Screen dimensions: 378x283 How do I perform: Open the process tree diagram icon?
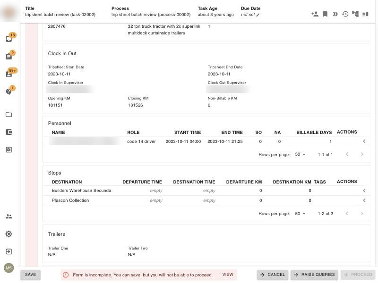pyautogui.click(x=355, y=14)
